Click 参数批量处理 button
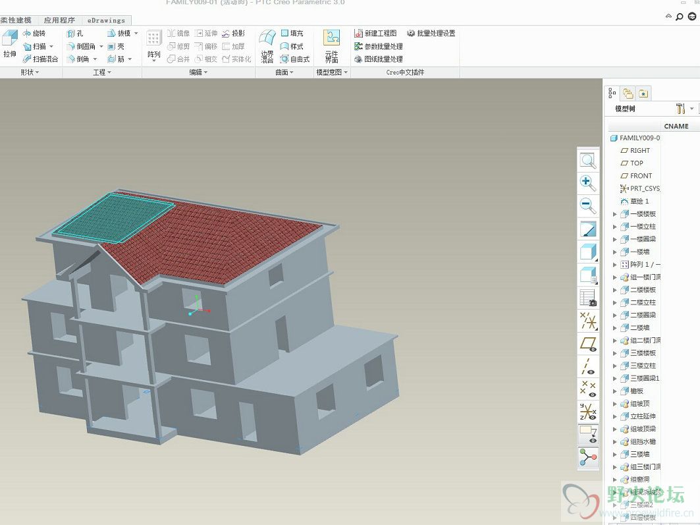This screenshot has height=525, width=700. coord(379,46)
